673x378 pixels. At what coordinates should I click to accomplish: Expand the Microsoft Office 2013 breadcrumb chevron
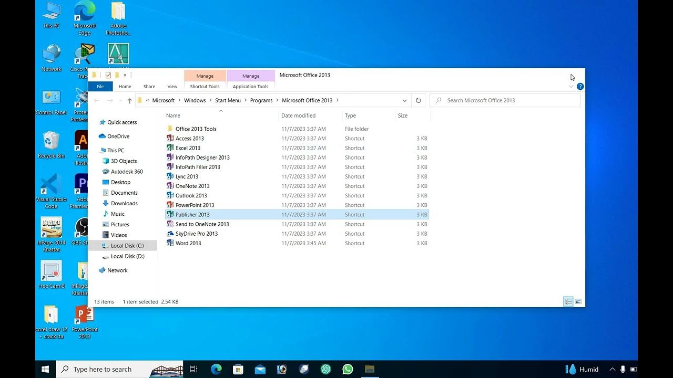[x=337, y=100]
